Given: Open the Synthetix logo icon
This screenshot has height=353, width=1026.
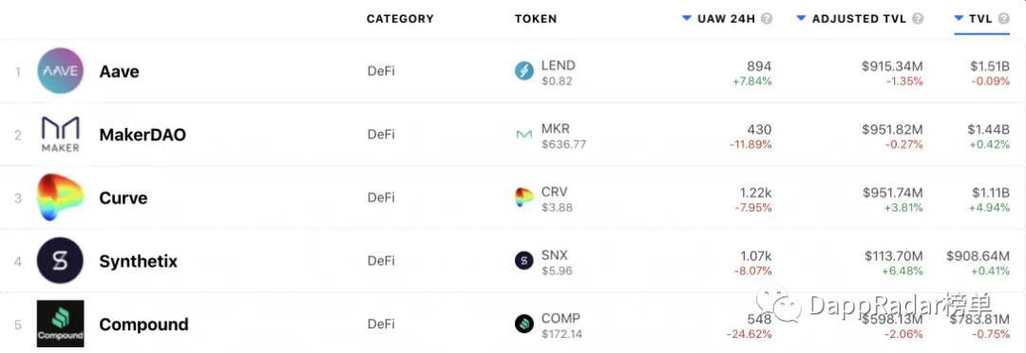Looking at the screenshot, I should (60, 260).
